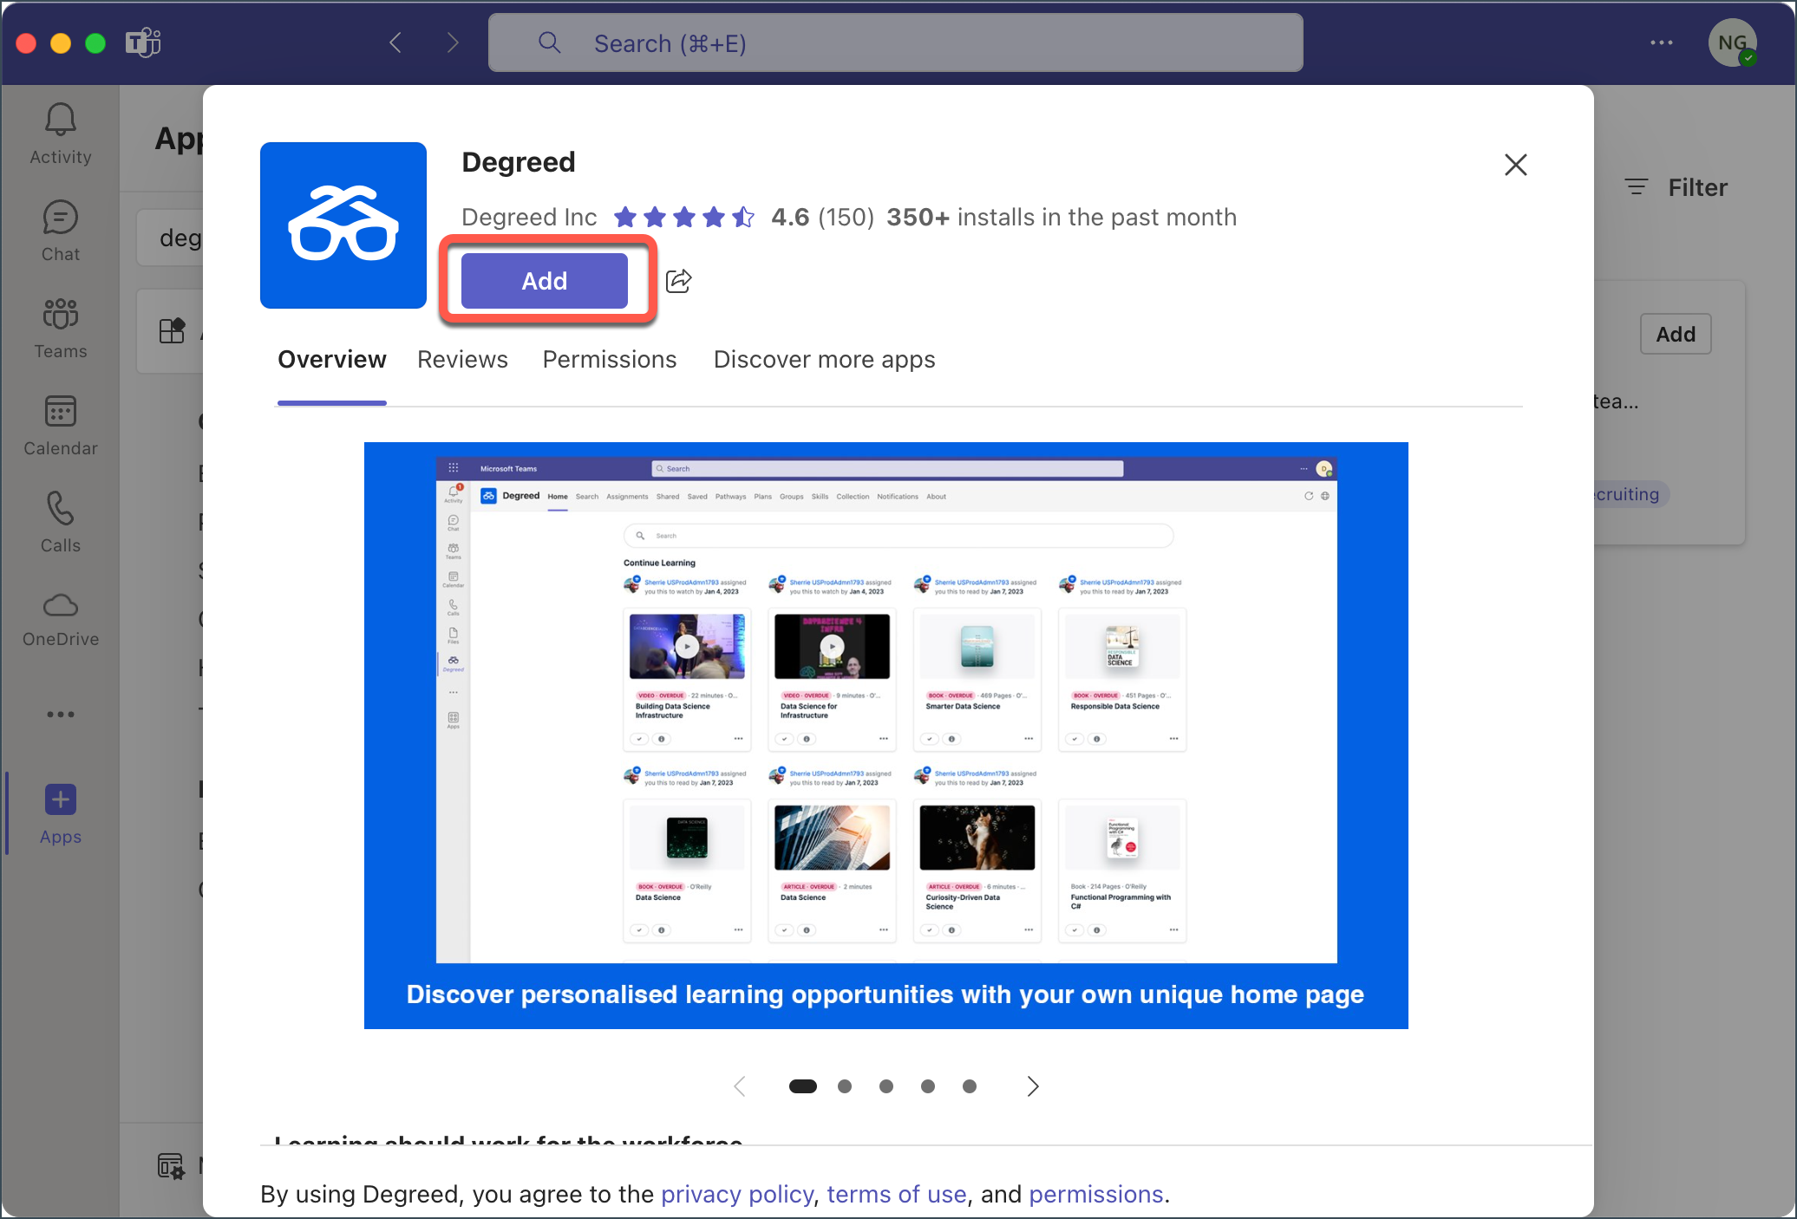Click Add button in background app card
This screenshot has height=1219, width=1797.
pos(1676,334)
